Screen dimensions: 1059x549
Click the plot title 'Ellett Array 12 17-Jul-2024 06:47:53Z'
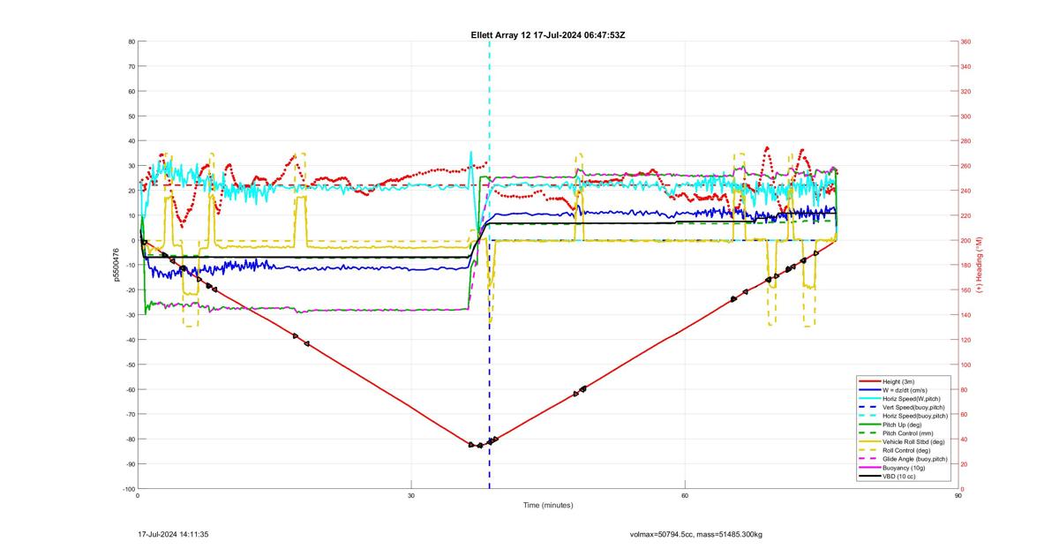click(548, 34)
